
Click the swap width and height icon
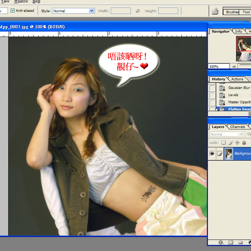pos(138,11)
